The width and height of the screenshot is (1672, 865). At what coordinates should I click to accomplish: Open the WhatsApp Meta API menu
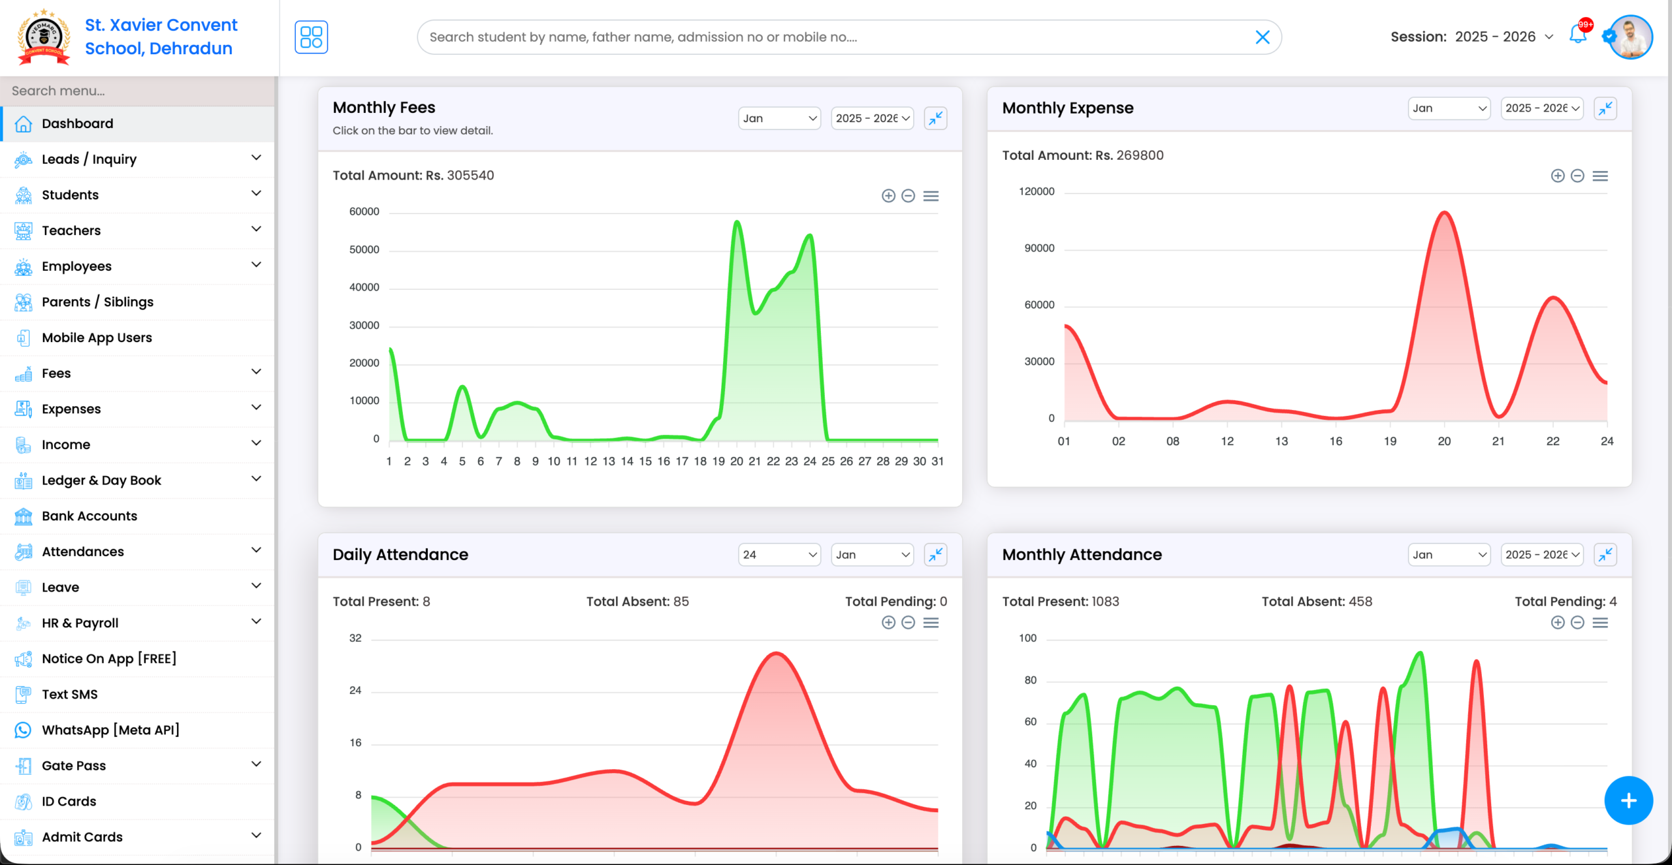coord(110,730)
